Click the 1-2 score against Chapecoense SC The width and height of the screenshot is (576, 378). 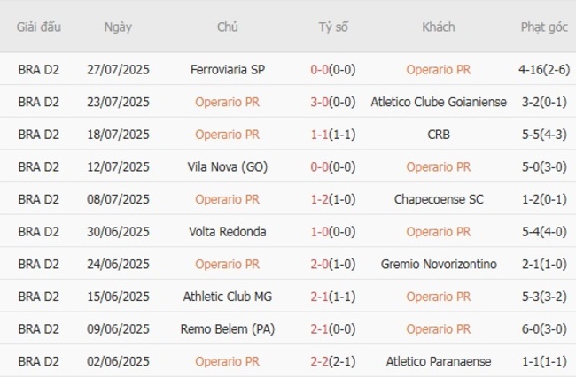click(x=320, y=199)
